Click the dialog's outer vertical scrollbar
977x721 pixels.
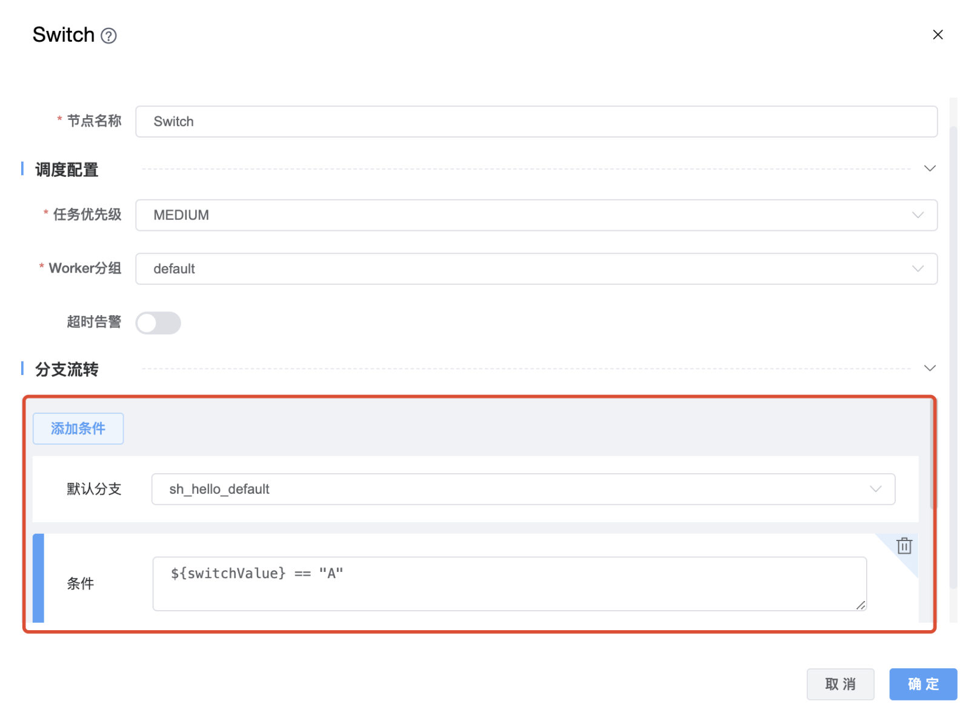[953, 357]
